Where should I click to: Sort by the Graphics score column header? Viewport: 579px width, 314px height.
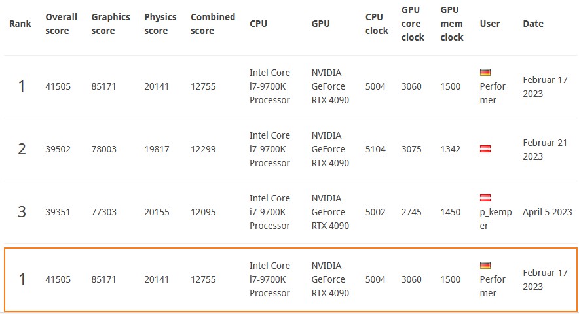[111, 24]
